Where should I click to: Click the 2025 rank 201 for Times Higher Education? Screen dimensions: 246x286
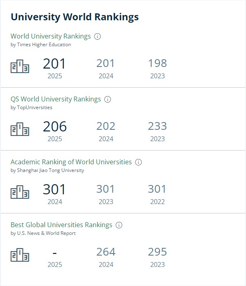pyautogui.click(x=54, y=64)
